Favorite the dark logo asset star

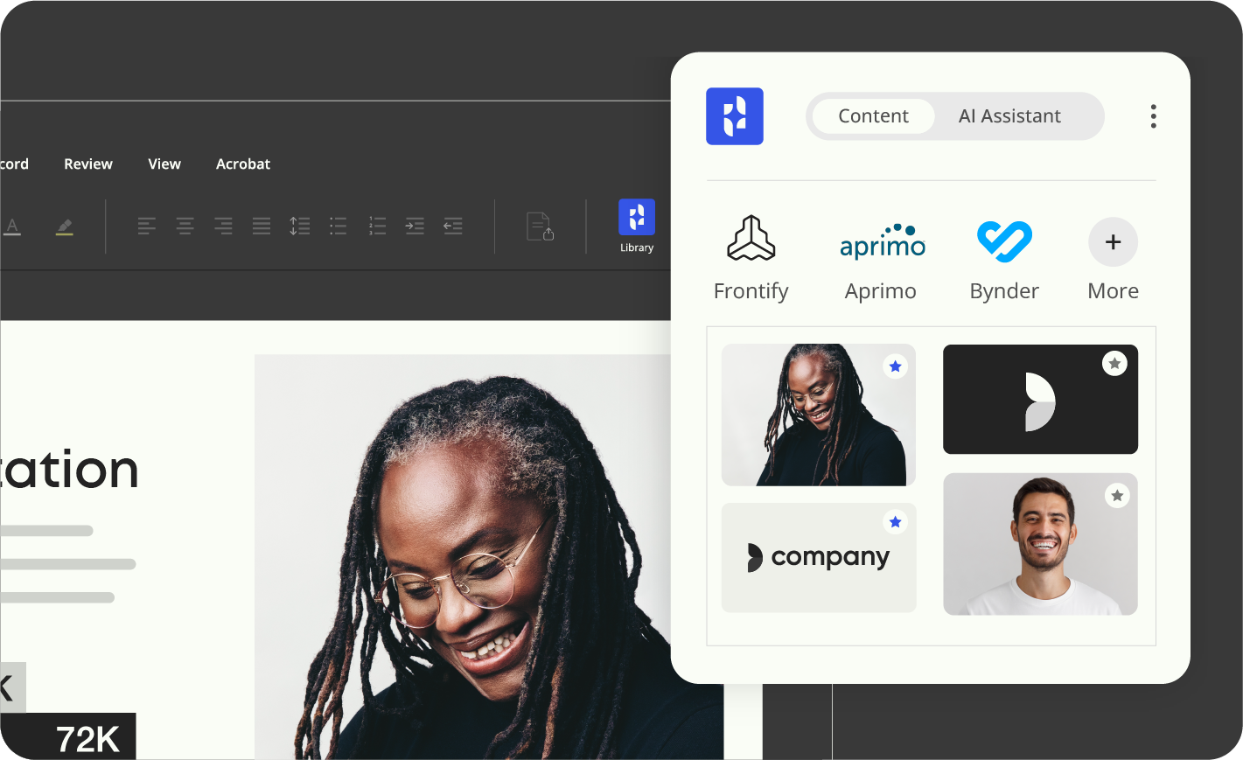[1114, 363]
